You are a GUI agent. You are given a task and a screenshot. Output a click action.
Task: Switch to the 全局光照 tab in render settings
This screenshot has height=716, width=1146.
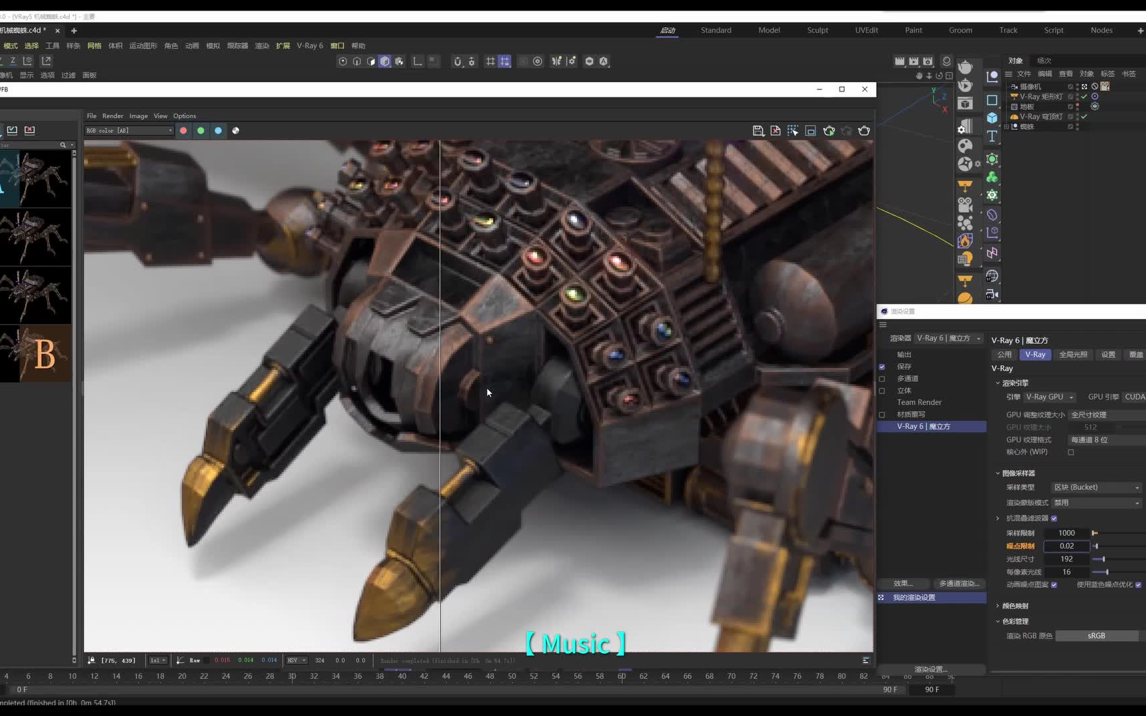1074,354
